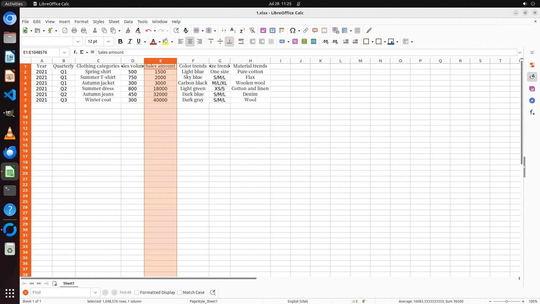The image size is (540, 304).
Task: Insert a chart using the toolbar icon
Action: coord(272,30)
